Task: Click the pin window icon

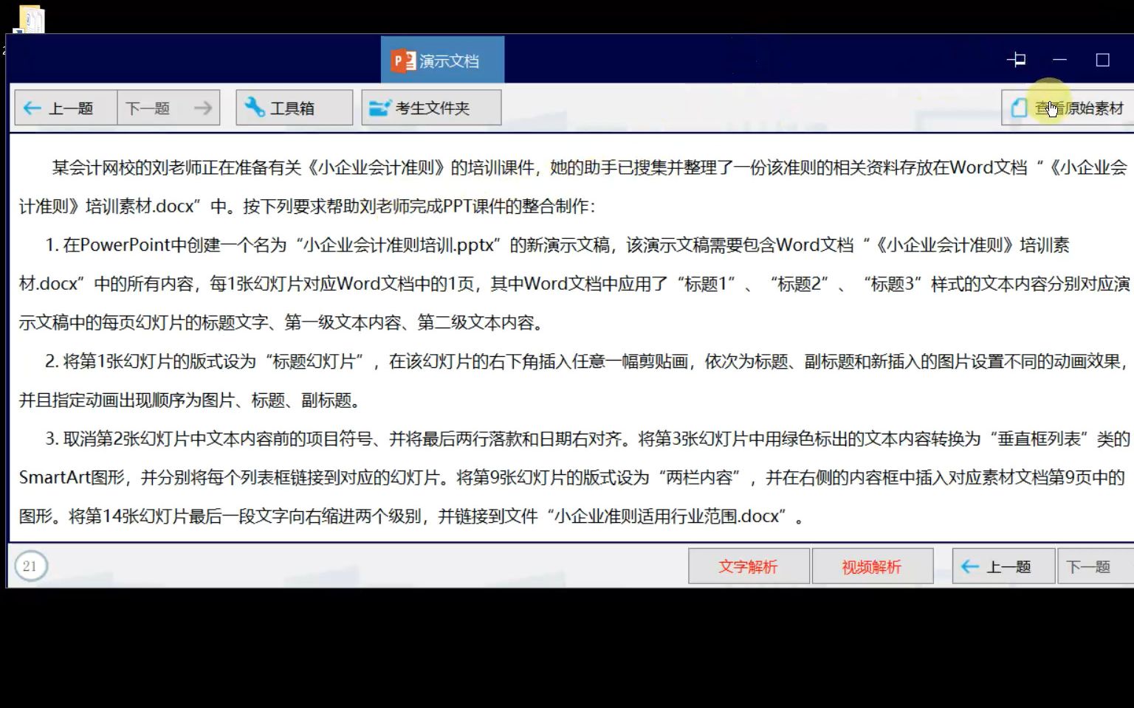Action: click(x=1017, y=60)
